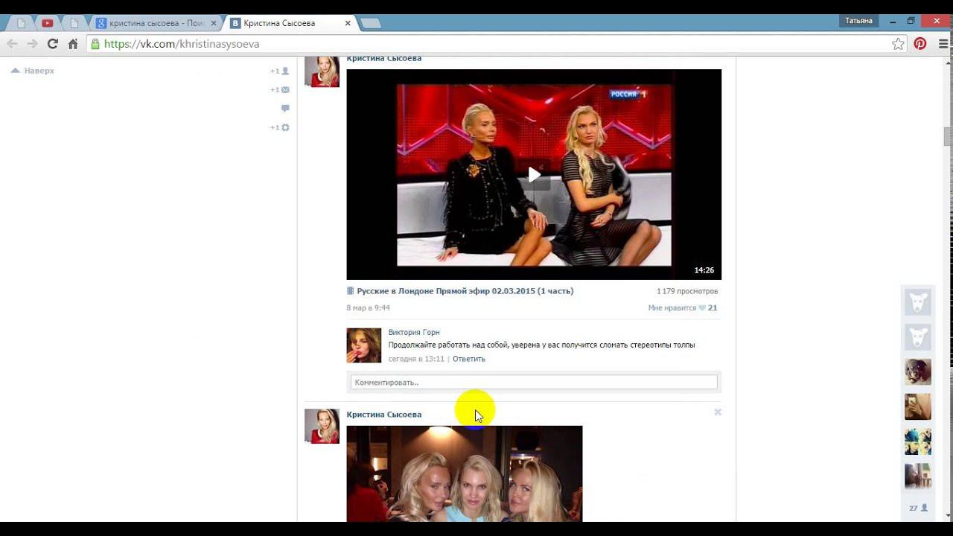Switch to the кристина сысоева Google search tab
Screen dimensions: 953x536
tap(156, 23)
